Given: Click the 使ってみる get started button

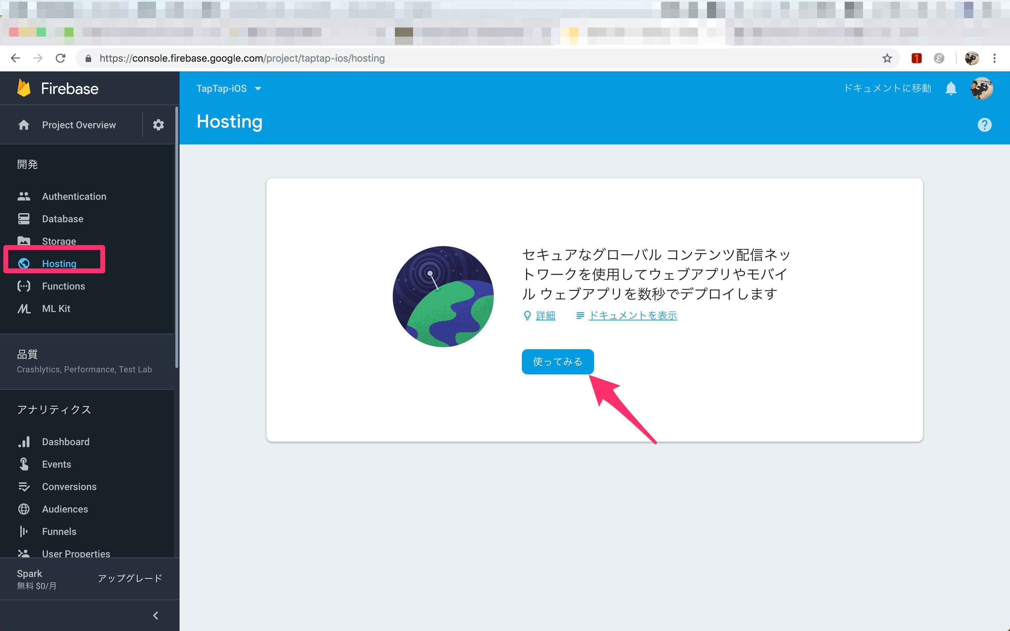Looking at the screenshot, I should (558, 361).
